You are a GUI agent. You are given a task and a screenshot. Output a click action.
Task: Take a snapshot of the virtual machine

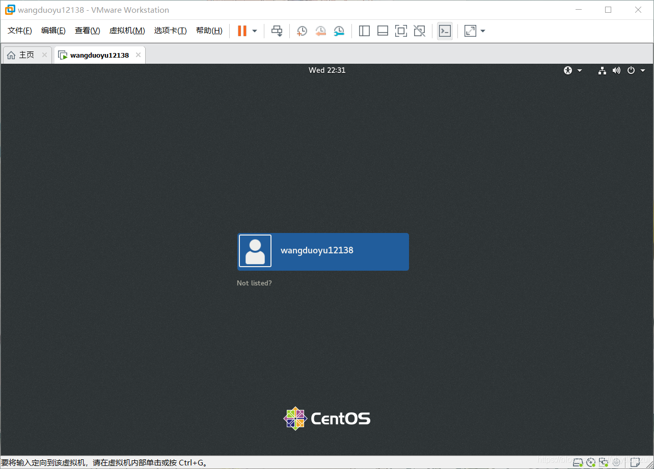click(x=302, y=31)
